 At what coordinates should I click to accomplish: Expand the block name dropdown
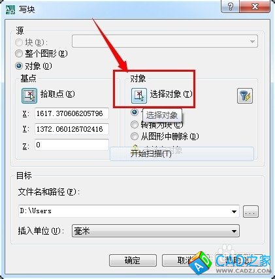coord(252,41)
